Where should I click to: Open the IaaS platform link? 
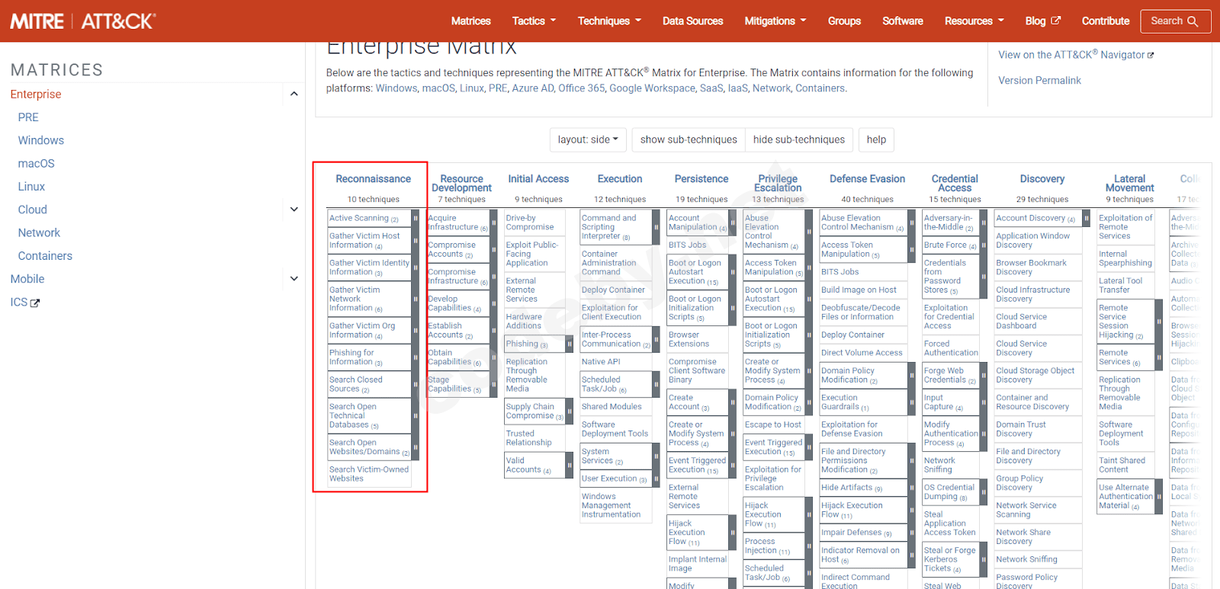[738, 88]
